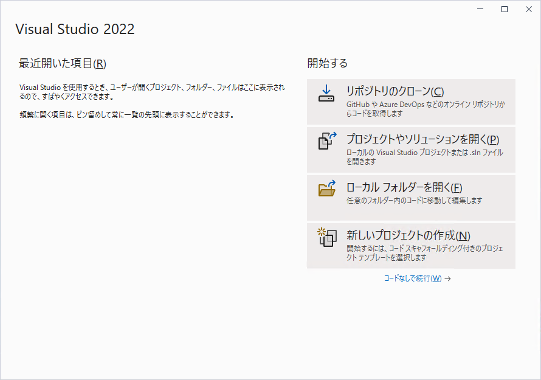The width and height of the screenshot is (541, 380).
Task: Click the .sln ファイル description text
Action: [425, 157]
